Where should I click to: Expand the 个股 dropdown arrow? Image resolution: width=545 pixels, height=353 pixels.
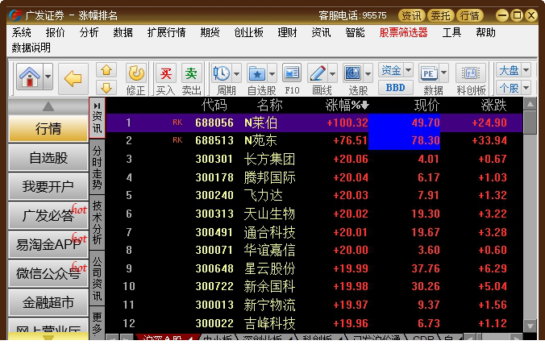(526, 88)
